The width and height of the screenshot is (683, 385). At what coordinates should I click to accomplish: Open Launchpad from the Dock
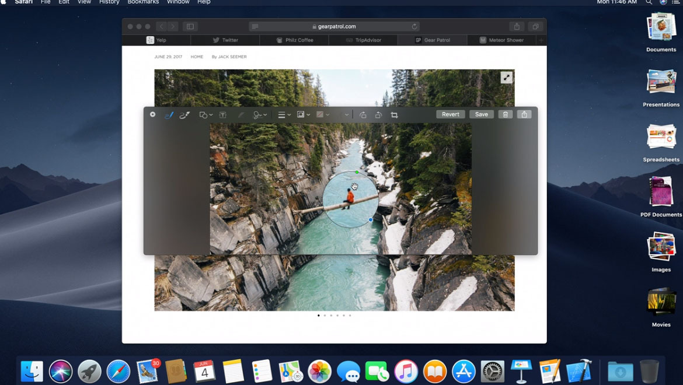89,372
